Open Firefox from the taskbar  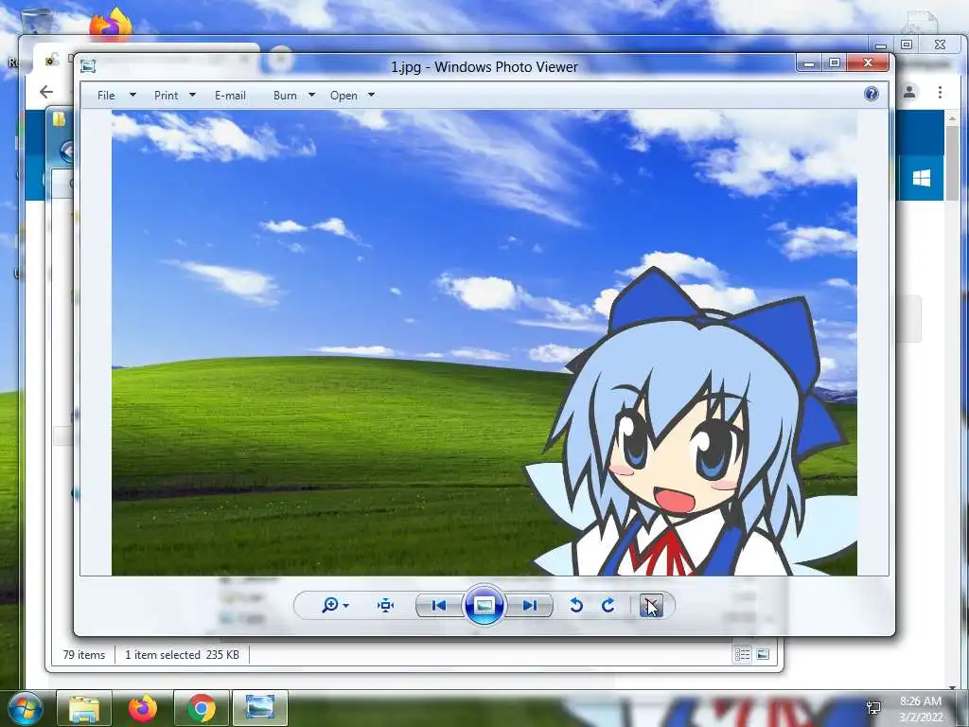[x=142, y=708]
